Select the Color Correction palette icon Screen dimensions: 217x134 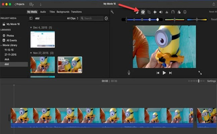pos(143,12)
